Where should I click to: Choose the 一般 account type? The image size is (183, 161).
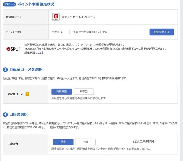(85, 142)
